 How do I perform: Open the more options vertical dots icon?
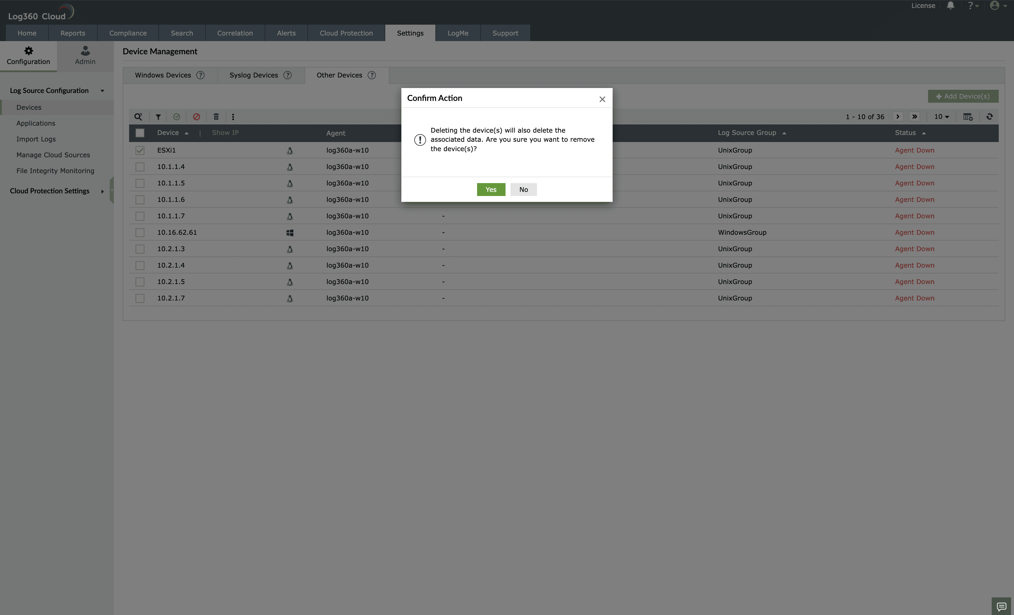(233, 117)
